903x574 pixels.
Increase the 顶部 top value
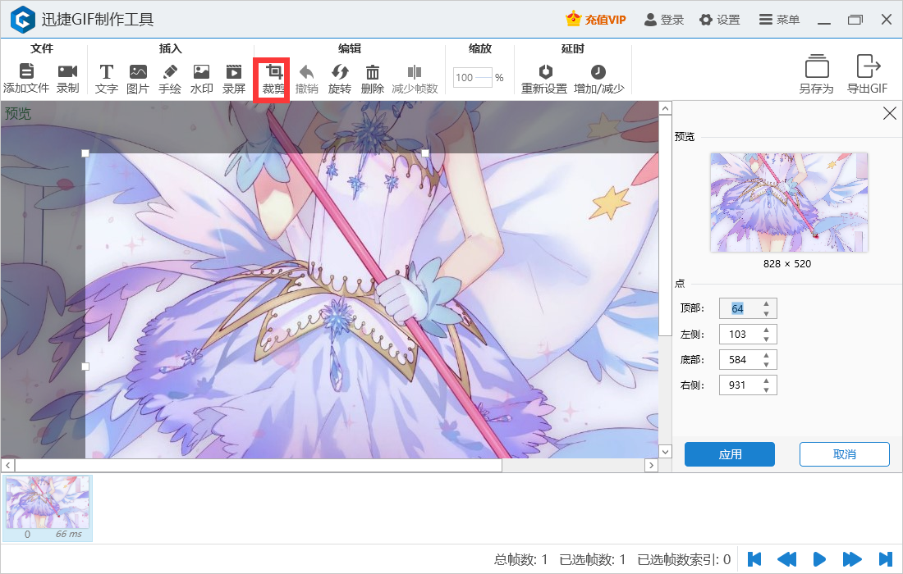point(767,303)
